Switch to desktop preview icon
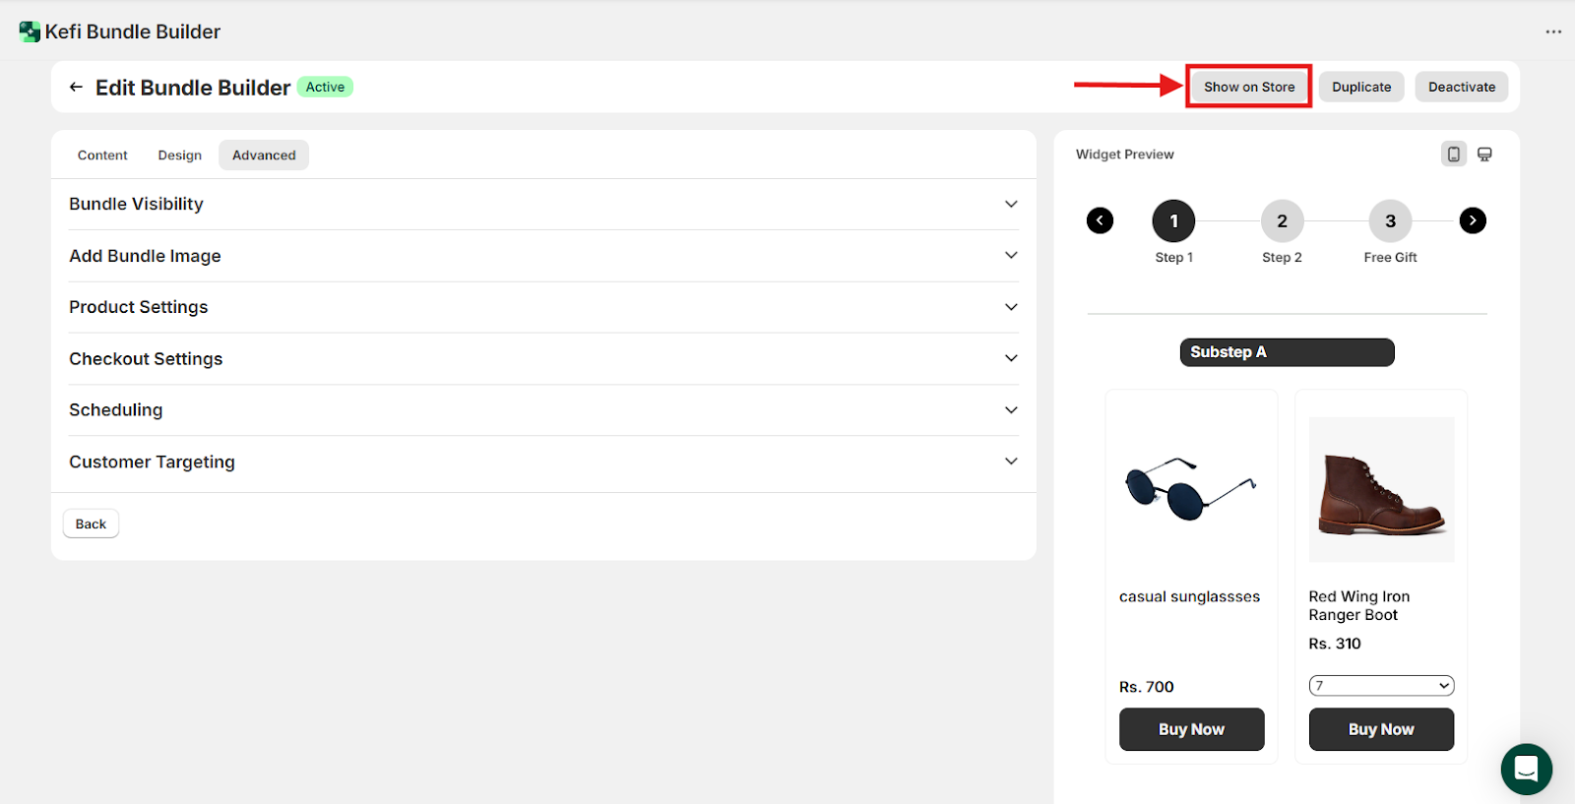 point(1484,155)
